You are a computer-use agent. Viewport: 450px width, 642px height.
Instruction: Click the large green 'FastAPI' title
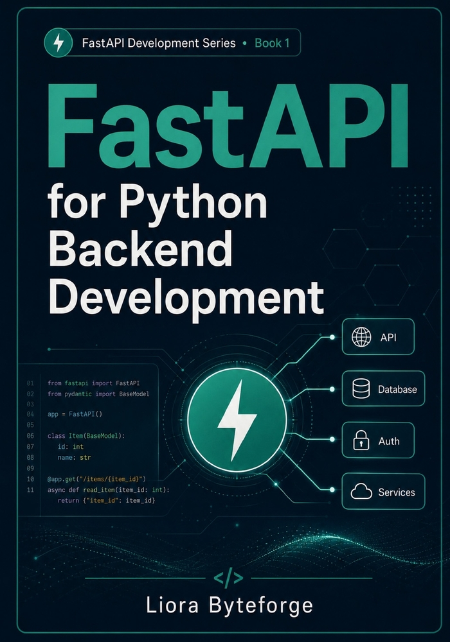[228, 126]
